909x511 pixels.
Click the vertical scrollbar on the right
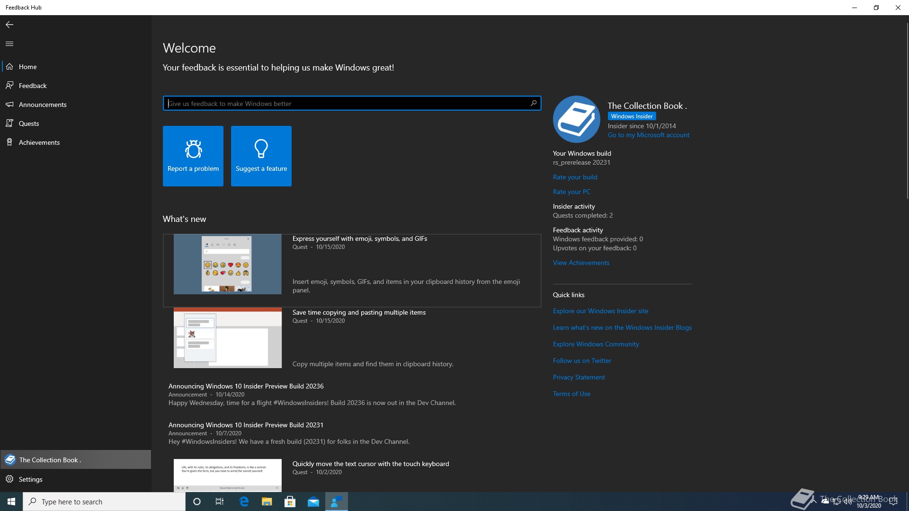click(907, 111)
